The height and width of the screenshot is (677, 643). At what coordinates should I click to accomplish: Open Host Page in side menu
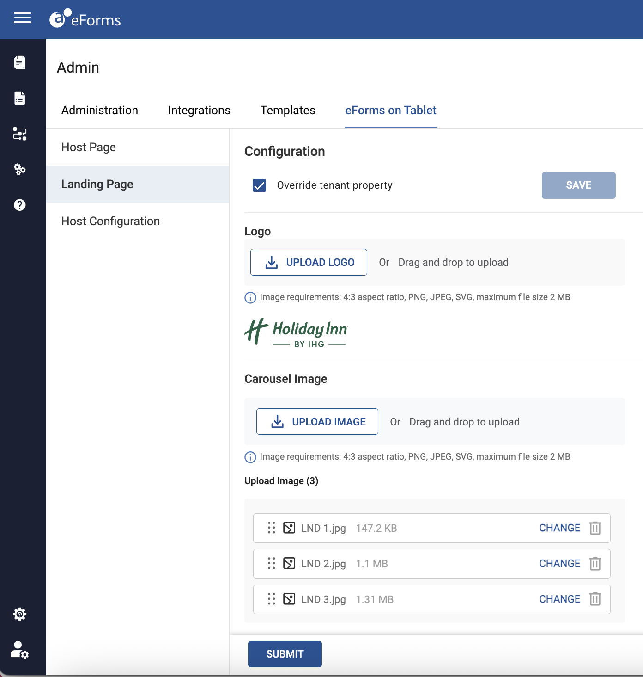(138, 147)
